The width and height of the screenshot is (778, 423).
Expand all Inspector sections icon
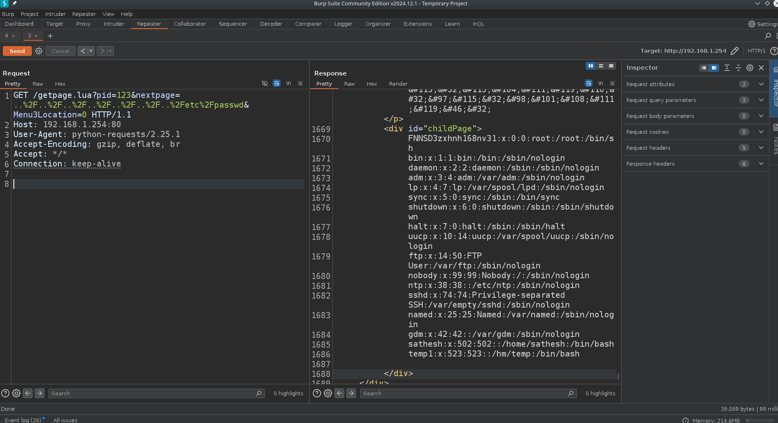pos(727,68)
